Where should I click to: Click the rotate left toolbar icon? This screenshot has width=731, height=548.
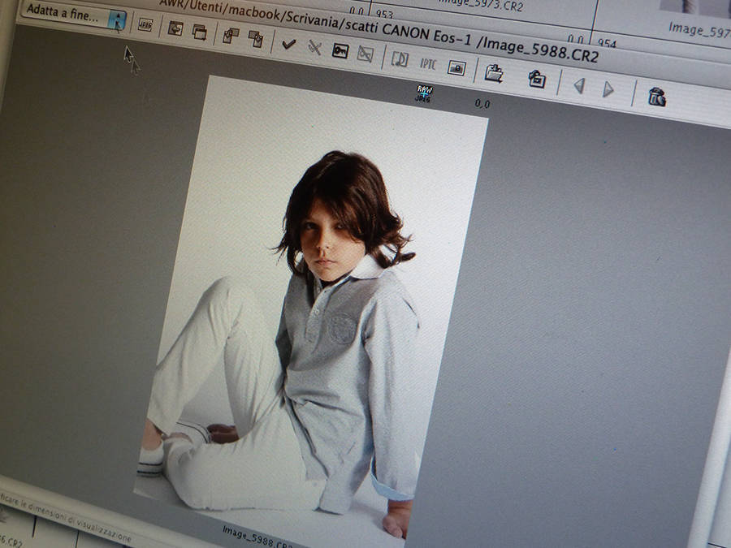[x=231, y=36]
